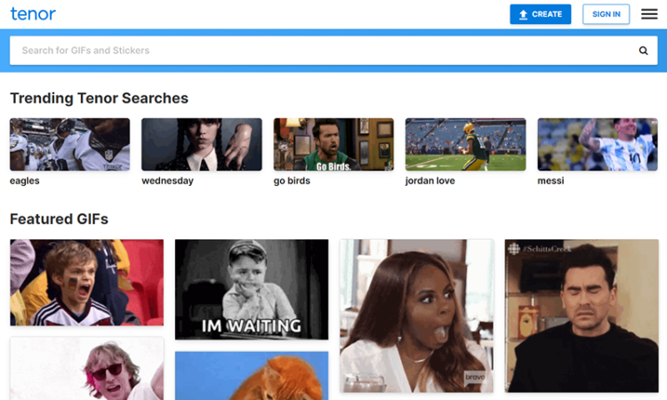Open the go birds trending thumbnail
Viewport: 667px width, 400px height.
(x=333, y=145)
